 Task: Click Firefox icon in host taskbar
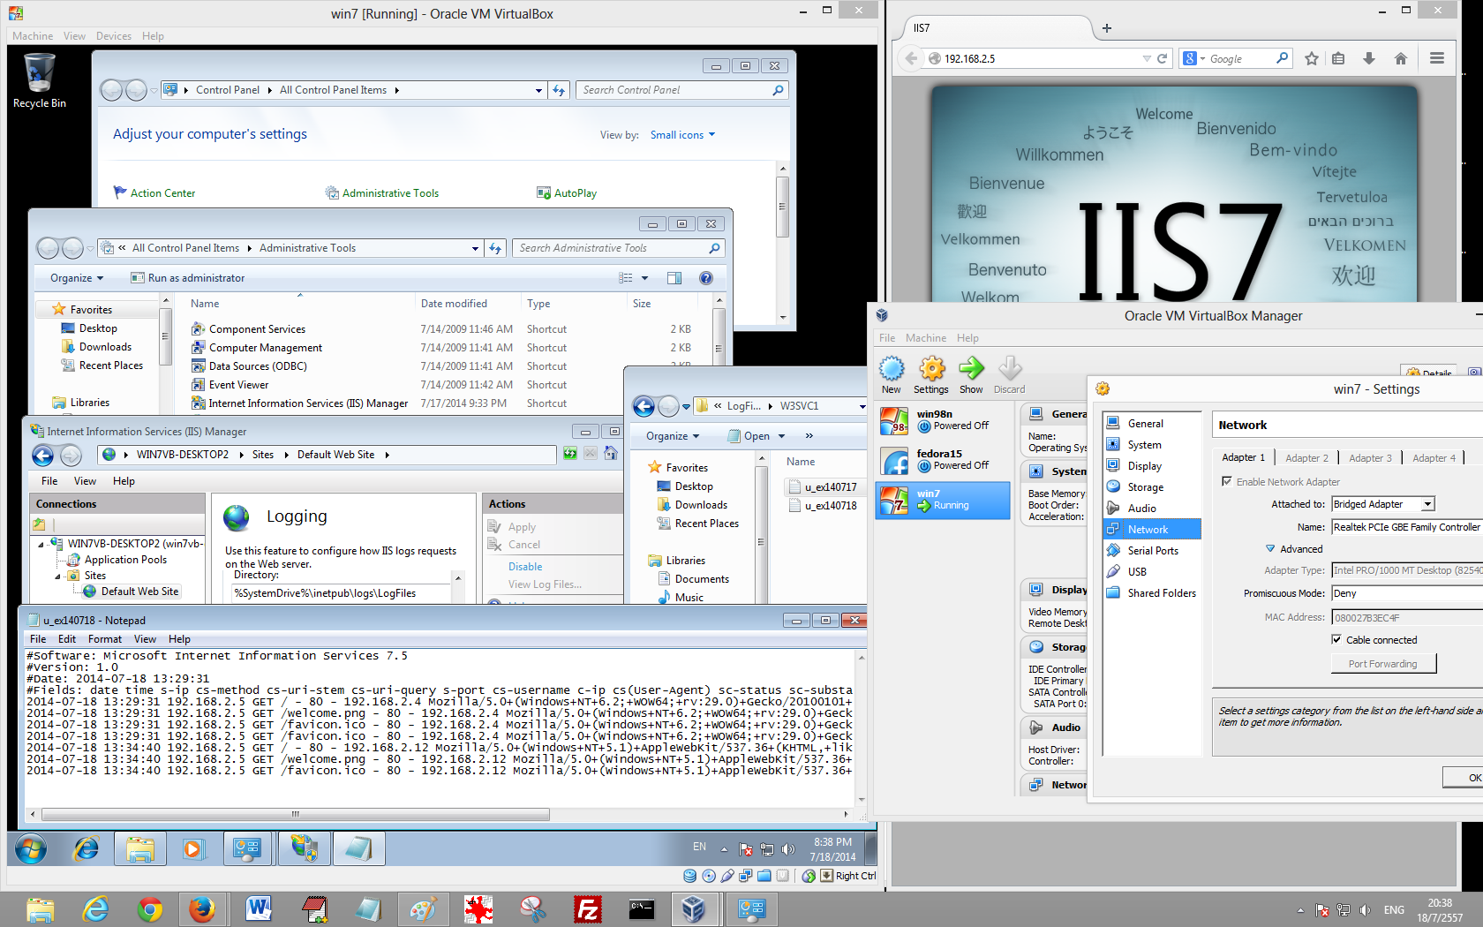click(x=202, y=908)
